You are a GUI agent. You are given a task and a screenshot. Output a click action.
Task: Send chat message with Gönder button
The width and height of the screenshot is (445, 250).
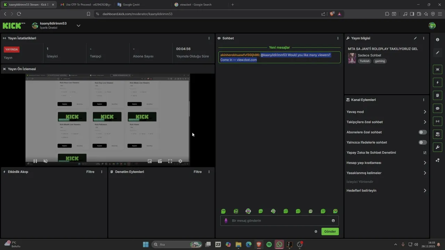pos(330,232)
